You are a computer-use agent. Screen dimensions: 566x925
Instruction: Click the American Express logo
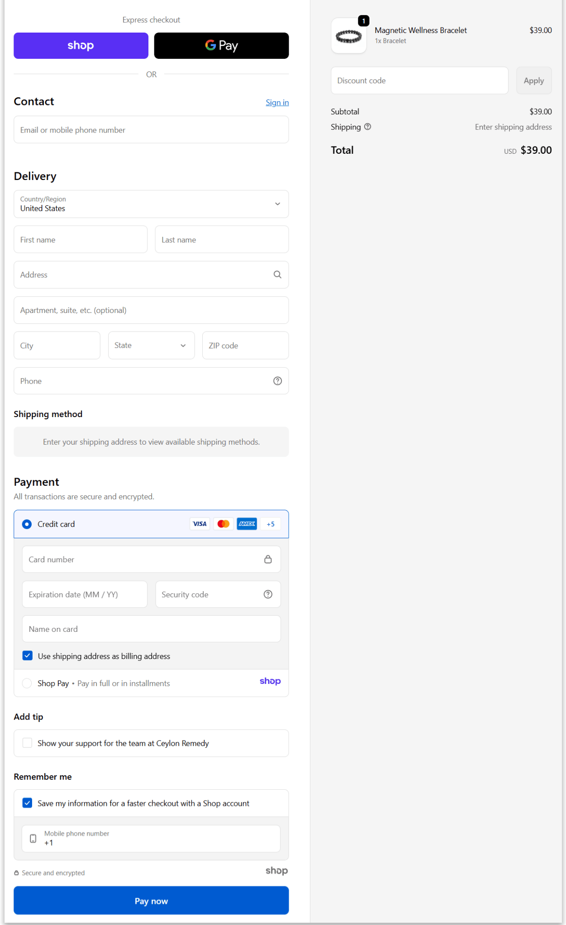point(247,524)
